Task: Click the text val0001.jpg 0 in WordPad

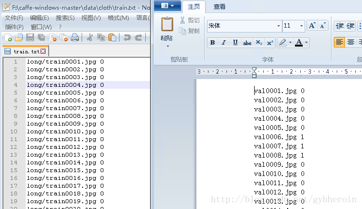Action: [279, 91]
